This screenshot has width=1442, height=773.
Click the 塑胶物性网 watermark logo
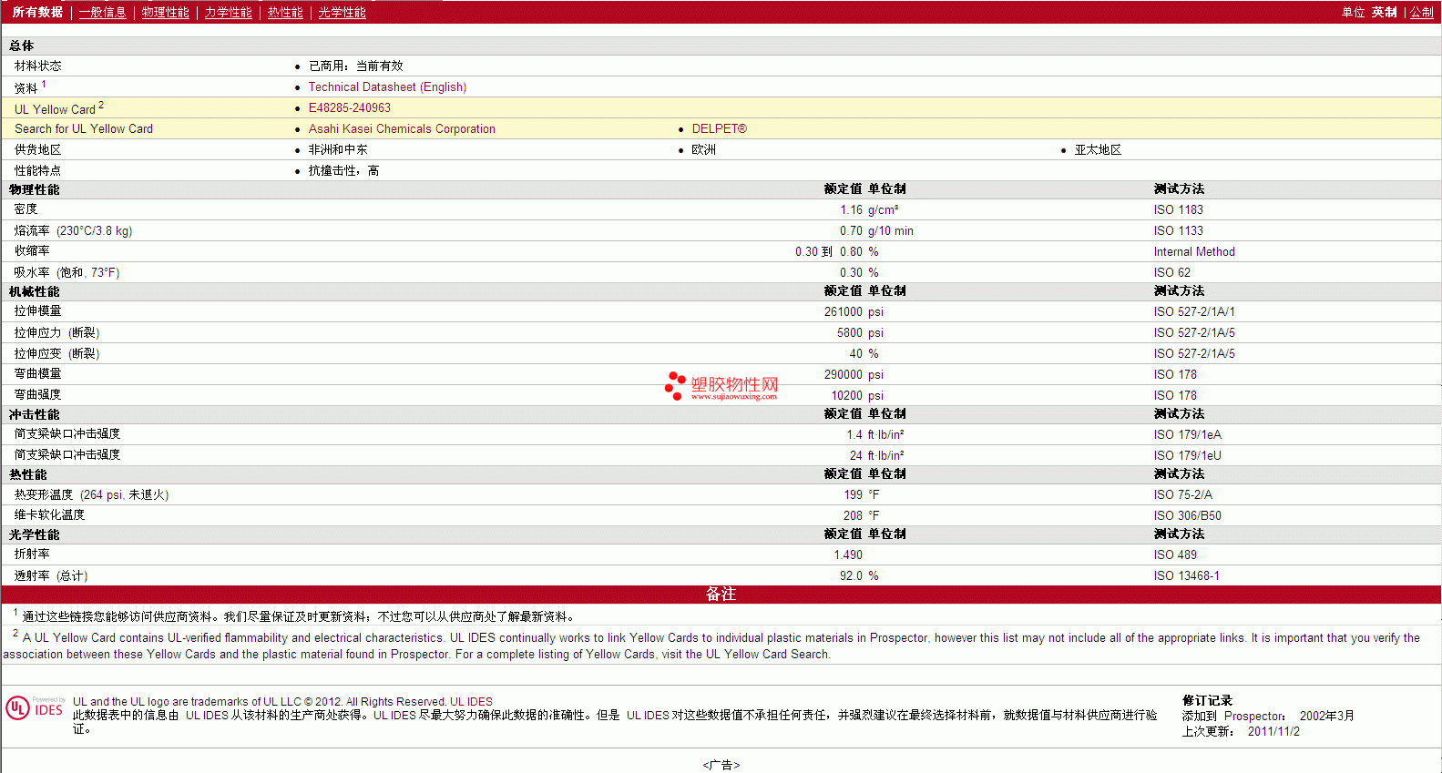[721, 386]
